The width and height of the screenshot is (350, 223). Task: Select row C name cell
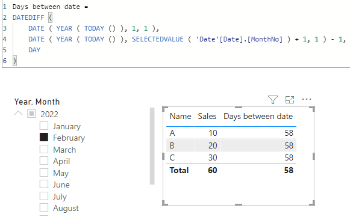click(172, 157)
